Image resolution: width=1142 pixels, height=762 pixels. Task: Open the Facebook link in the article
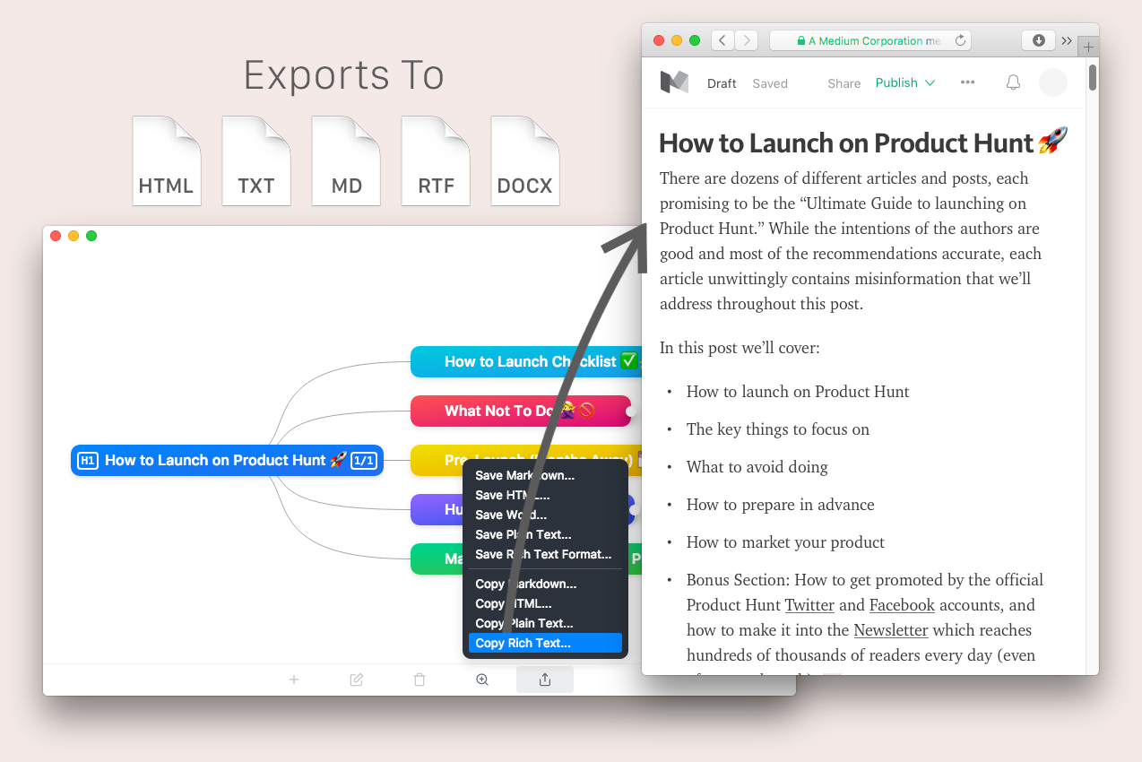pyautogui.click(x=902, y=605)
